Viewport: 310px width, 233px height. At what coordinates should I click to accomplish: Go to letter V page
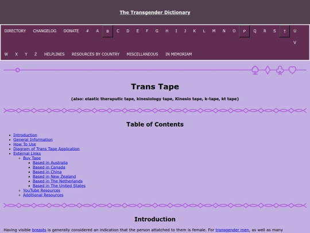(x=294, y=43)
